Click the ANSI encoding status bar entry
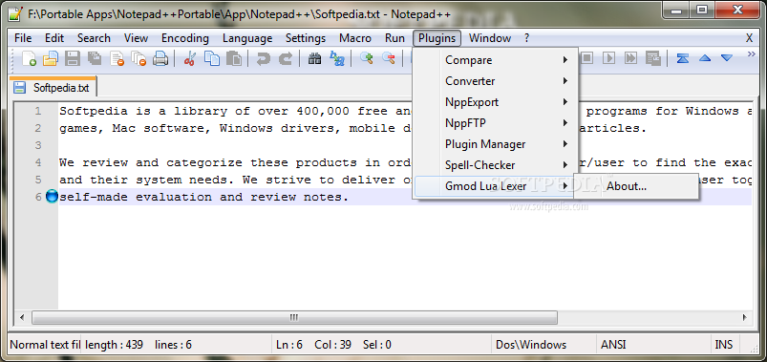Image resolution: width=767 pixels, height=362 pixels. pos(613,345)
